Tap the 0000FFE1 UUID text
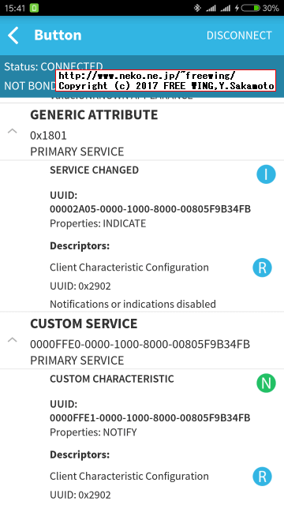The height and width of the screenshot is (505, 284). click(150, 418)
